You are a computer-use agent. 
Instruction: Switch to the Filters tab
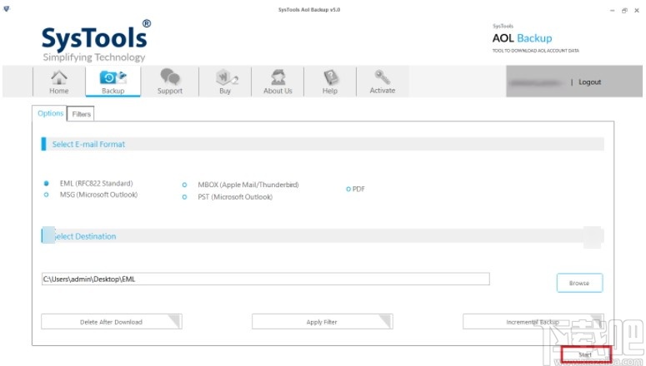tap(81, 114)
